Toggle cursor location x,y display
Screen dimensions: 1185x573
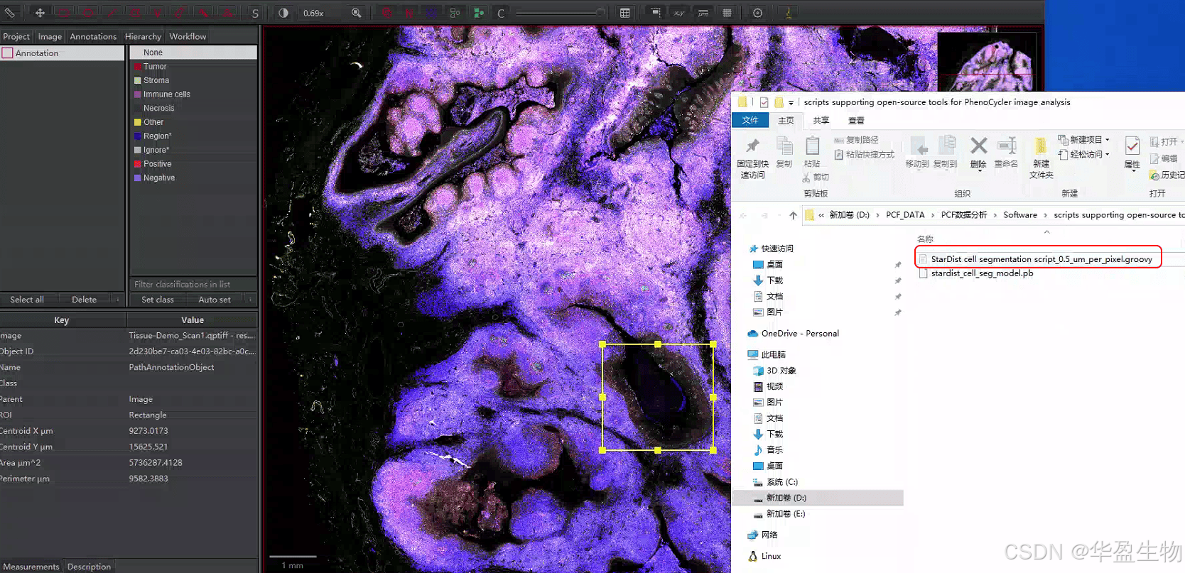679,13
